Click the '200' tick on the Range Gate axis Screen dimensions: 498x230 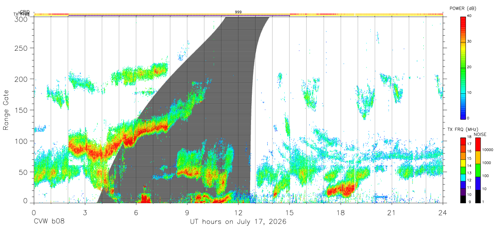pyautogui.click(x=21, y=79)
